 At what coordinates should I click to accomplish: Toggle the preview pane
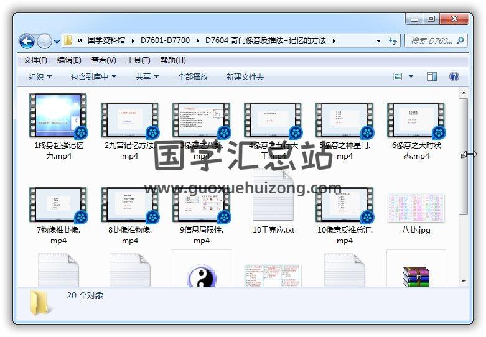click(431, 76)
